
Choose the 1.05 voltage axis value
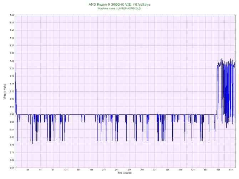pos(12,99)
